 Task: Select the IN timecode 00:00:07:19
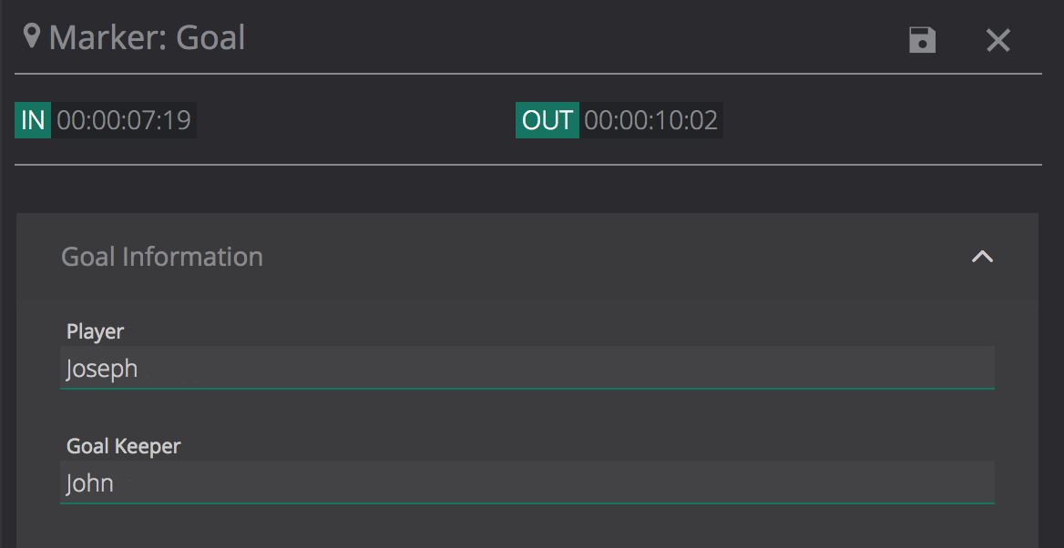click(x=124, y=120)
